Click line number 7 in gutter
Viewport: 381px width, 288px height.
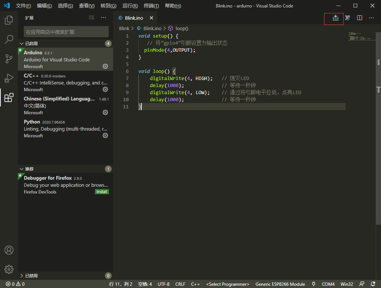(x=127, y=78)
